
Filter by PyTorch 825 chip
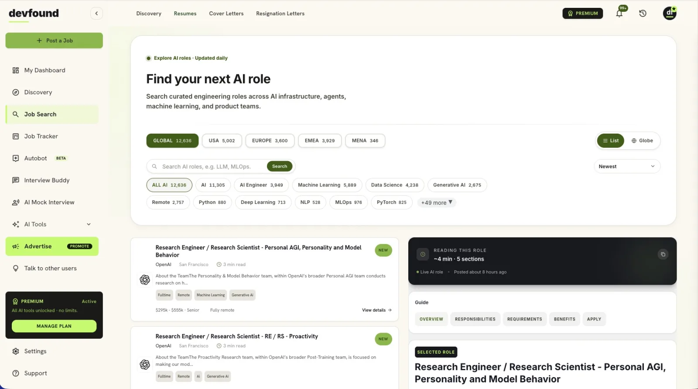click(x=392, y=203)
